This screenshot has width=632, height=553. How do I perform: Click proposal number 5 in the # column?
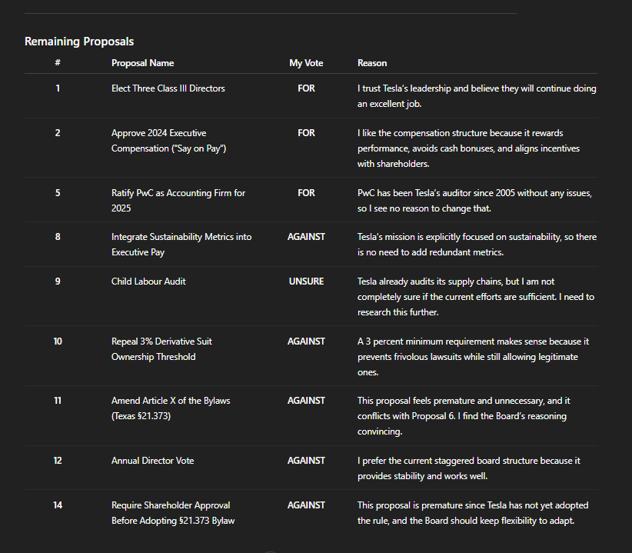[58, 193]
